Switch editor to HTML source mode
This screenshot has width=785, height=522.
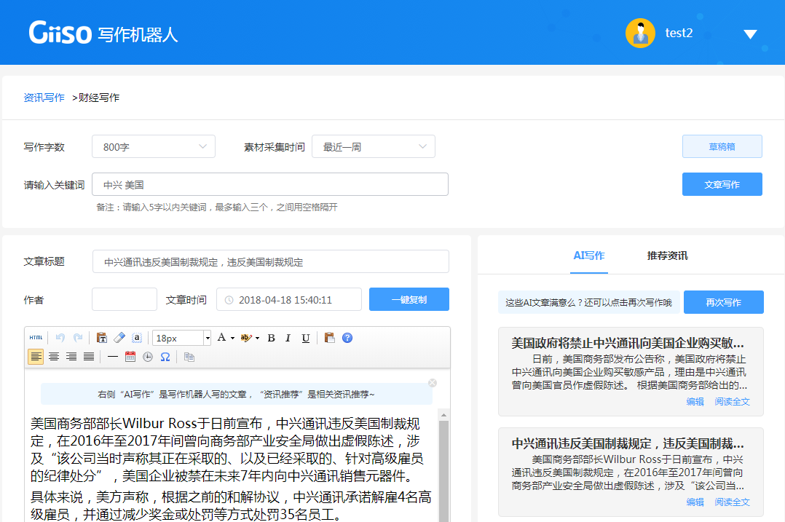(36, 338)
